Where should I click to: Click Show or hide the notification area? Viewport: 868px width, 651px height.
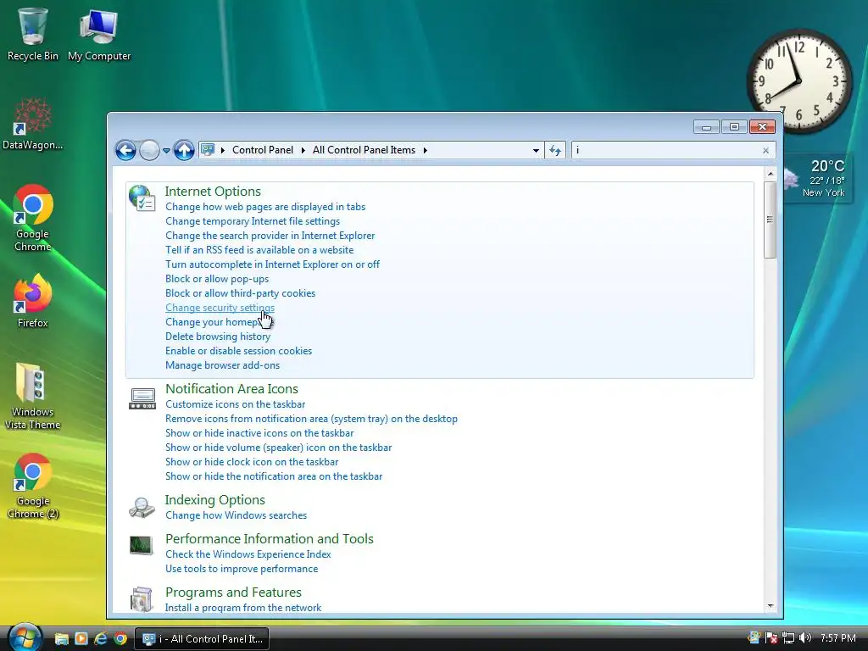274,476
